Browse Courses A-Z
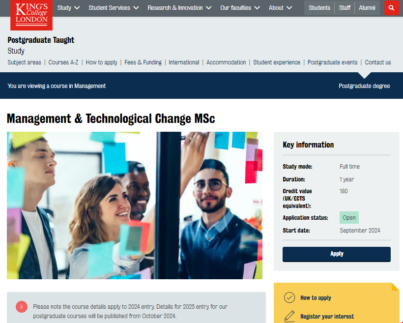 click(63, 62)
